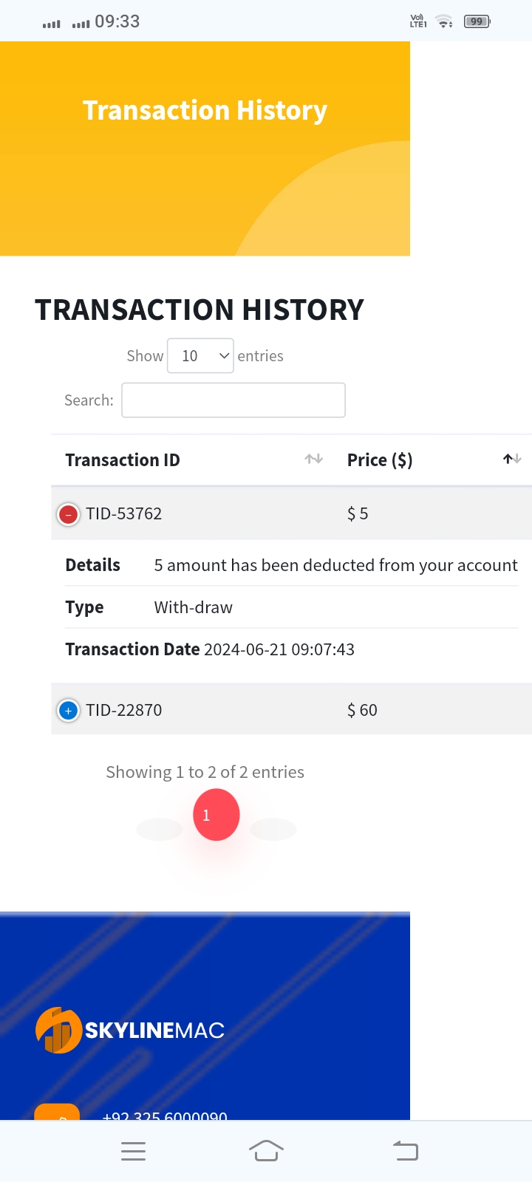Tap the Android back navigation icon
The height and width of the screenshot is (1182, 532).
tap(405, 1151)
